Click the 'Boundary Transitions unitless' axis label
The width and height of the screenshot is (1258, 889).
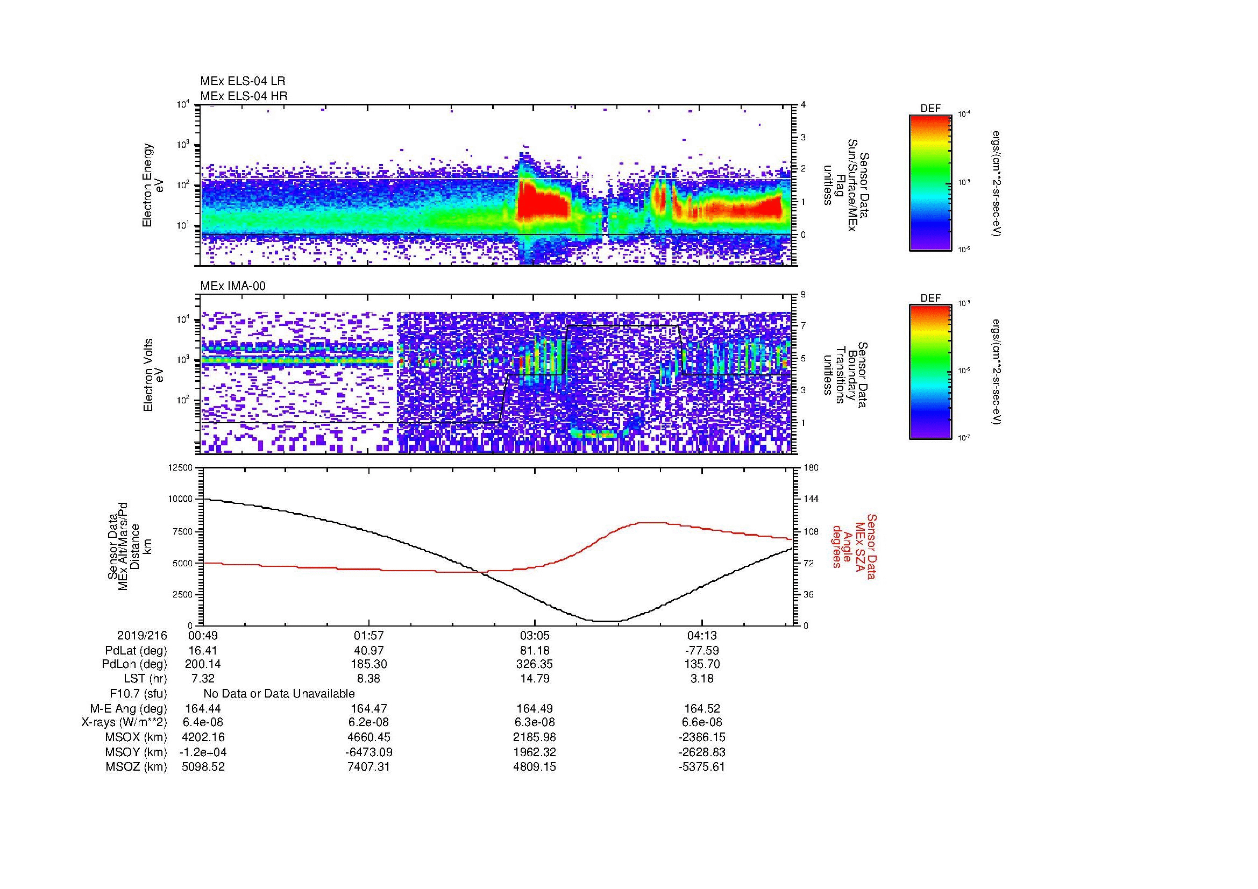click(845, 375)
